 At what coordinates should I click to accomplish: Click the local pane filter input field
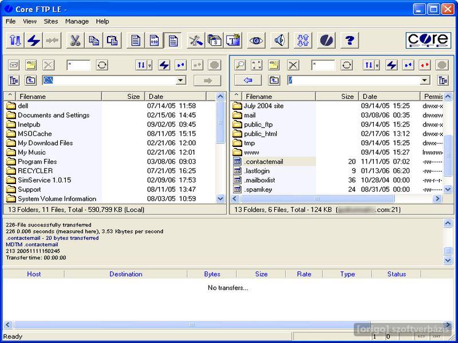coord(78,65)
